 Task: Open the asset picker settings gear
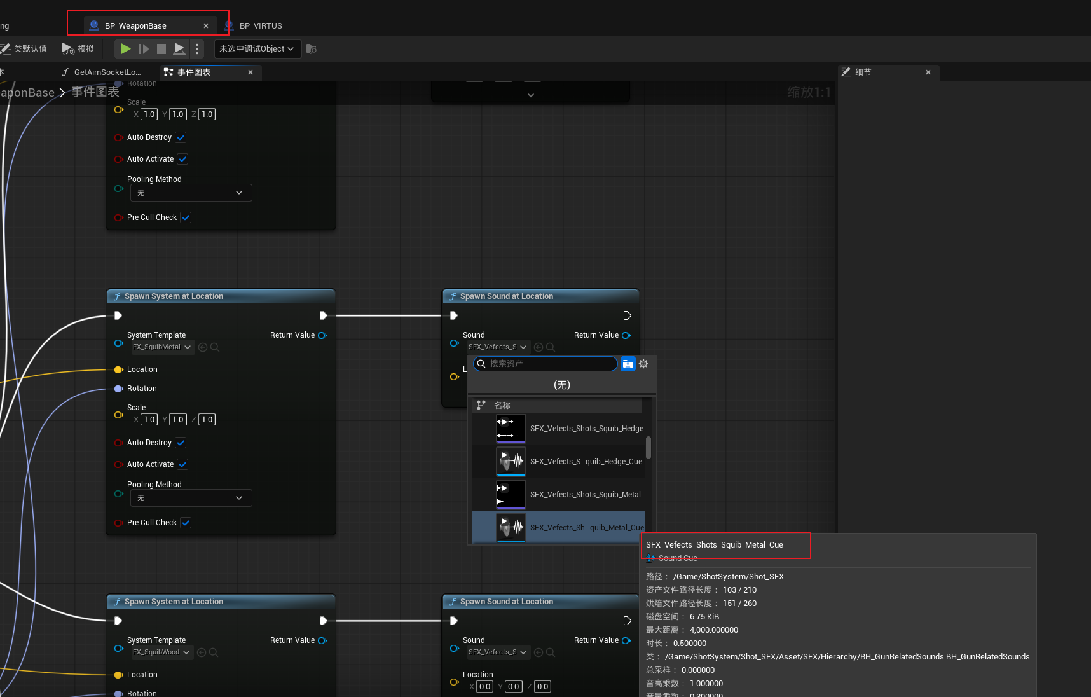(x=643, y=364)
